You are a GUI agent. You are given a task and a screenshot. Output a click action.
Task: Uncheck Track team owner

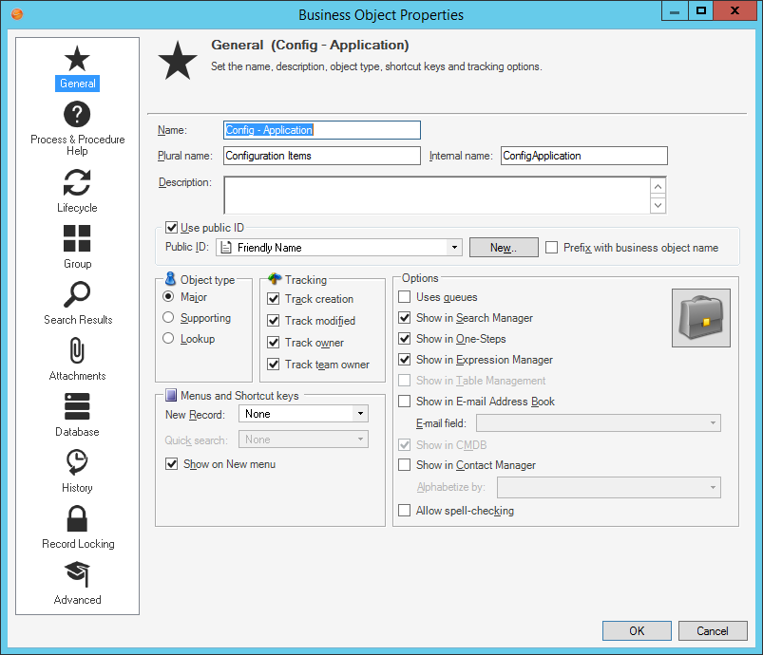[x=274, y=365]
